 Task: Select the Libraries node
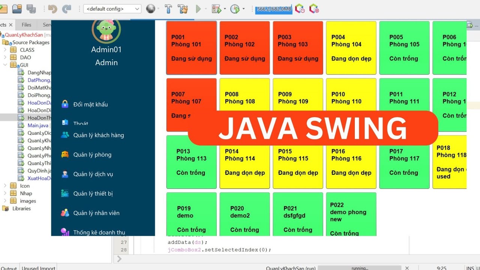coord(21,208)
